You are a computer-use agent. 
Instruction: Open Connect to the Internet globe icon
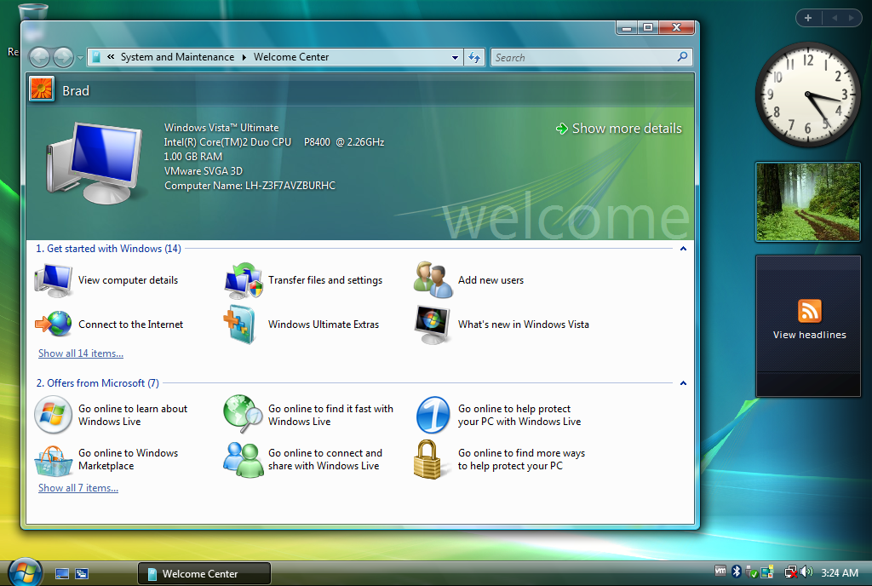(x=53, y=325)
